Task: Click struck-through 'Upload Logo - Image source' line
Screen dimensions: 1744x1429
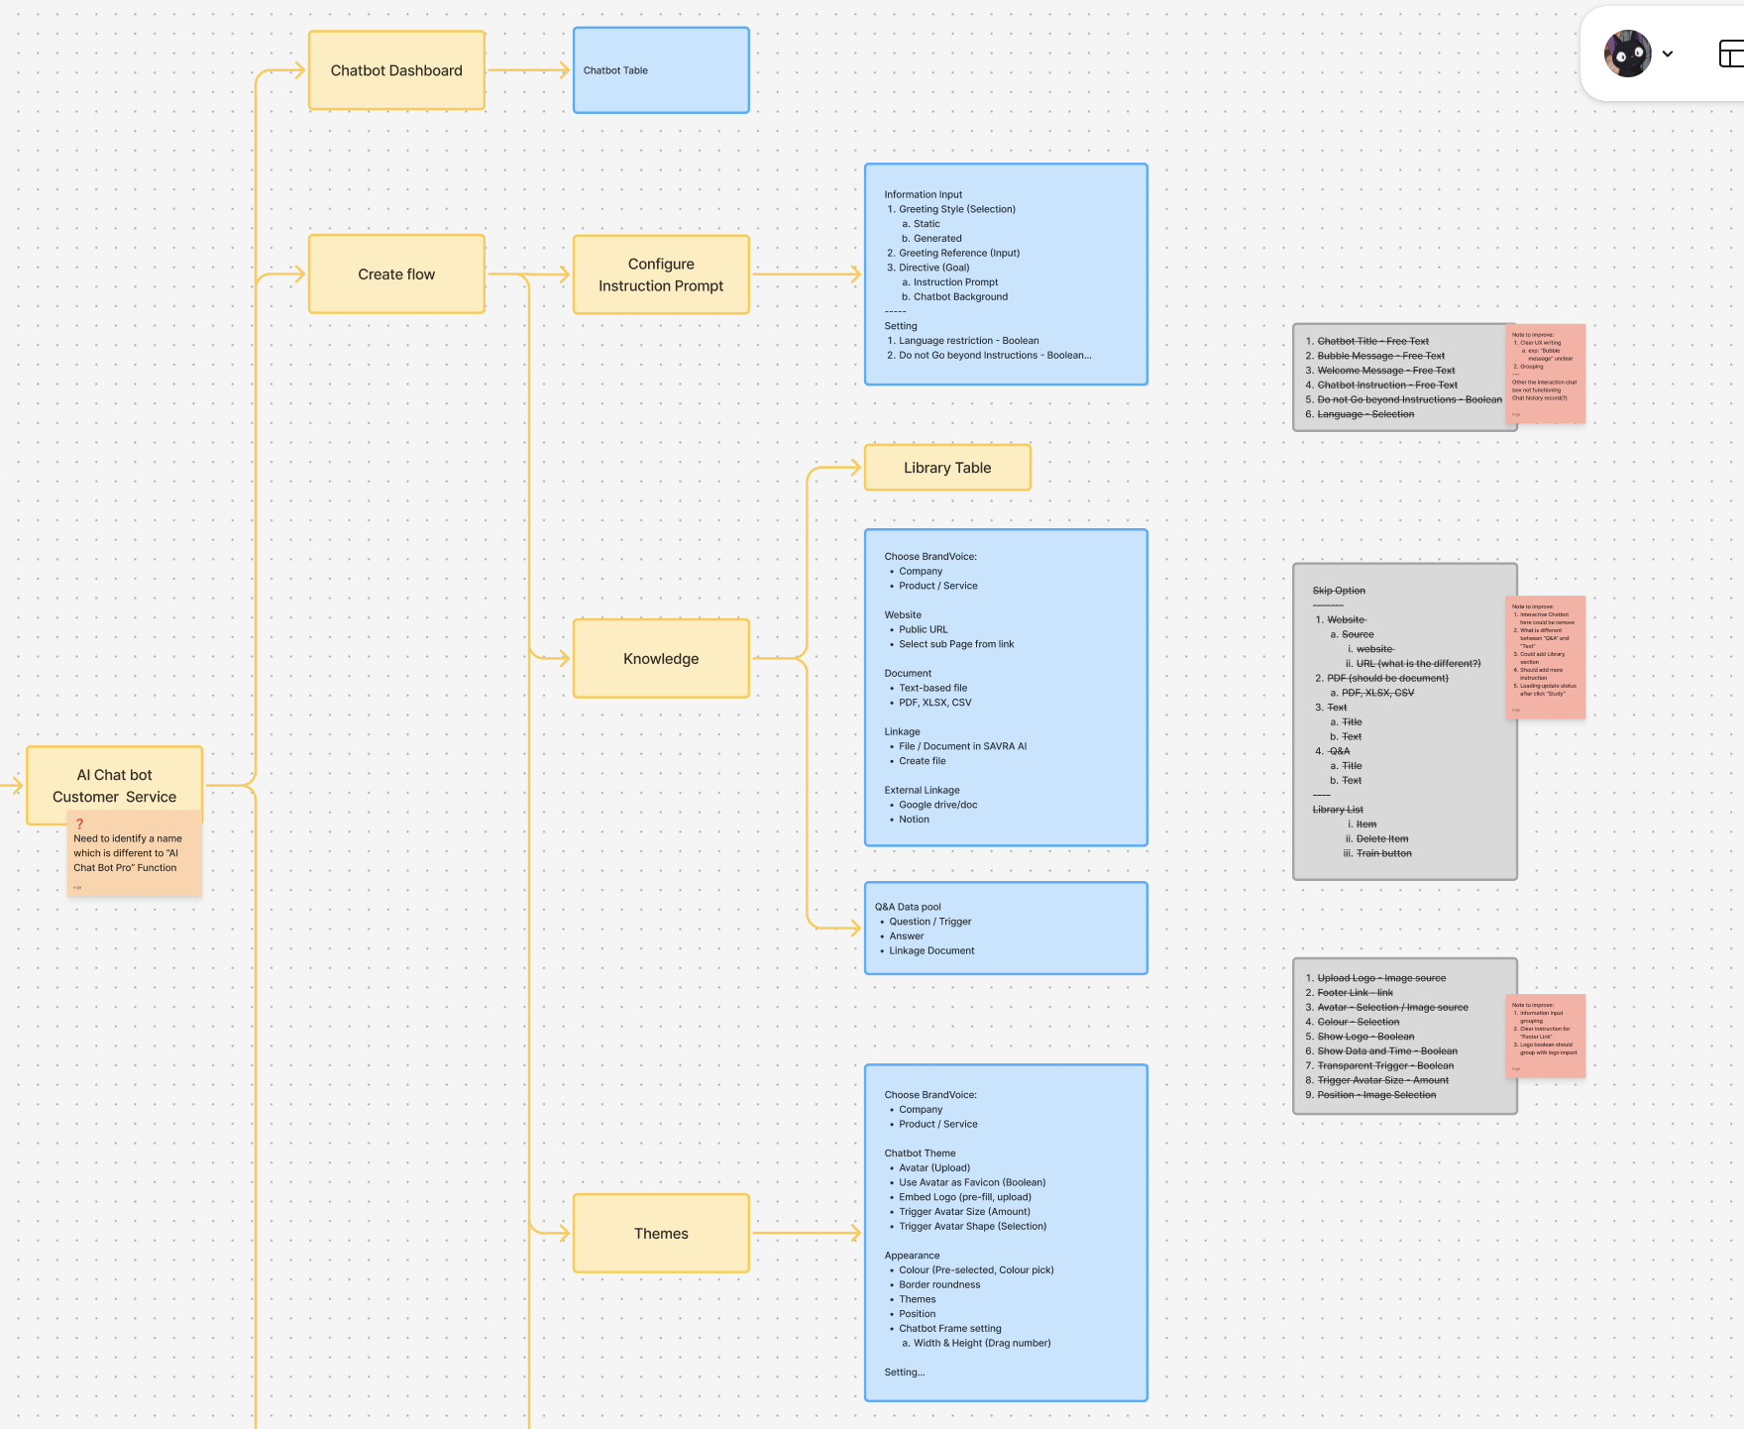Action: click(x=1381, y=978)
